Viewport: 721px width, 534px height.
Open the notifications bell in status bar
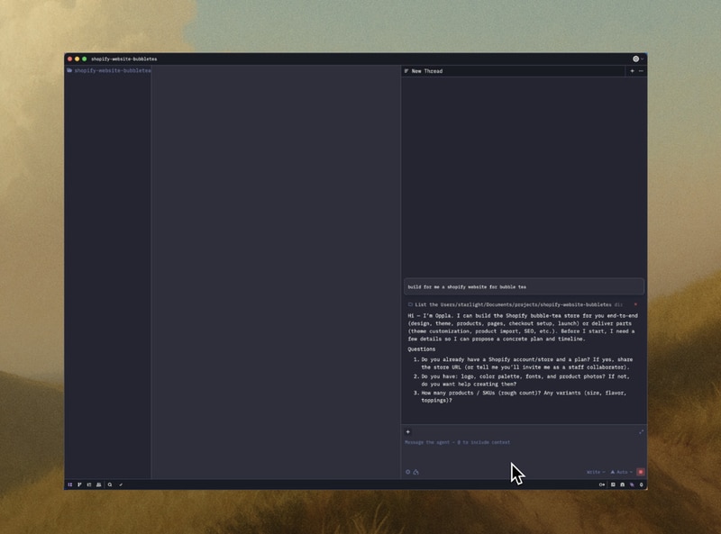(641, 484)
